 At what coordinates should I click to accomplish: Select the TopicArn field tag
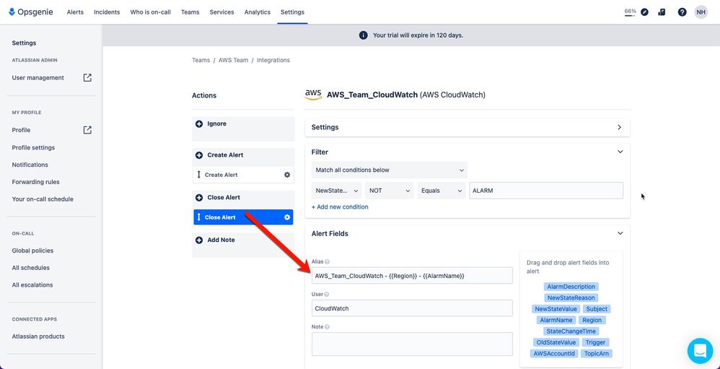pos(596,354)
